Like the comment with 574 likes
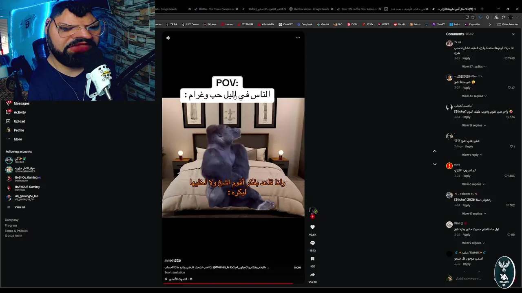This screenshot has width=522, height=293. [x=508, y=117]
